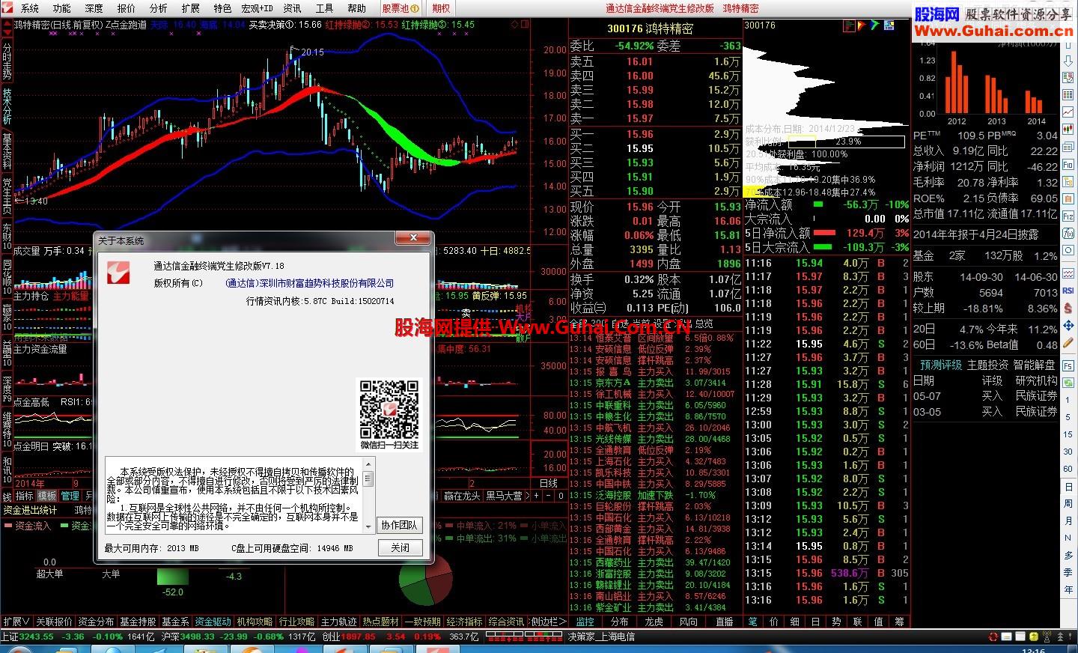Image resolution: width=1078 pixels, height=653 pixels.
Task: Click the blue settings icon above chip chart
Action: [x=889, y=25]
